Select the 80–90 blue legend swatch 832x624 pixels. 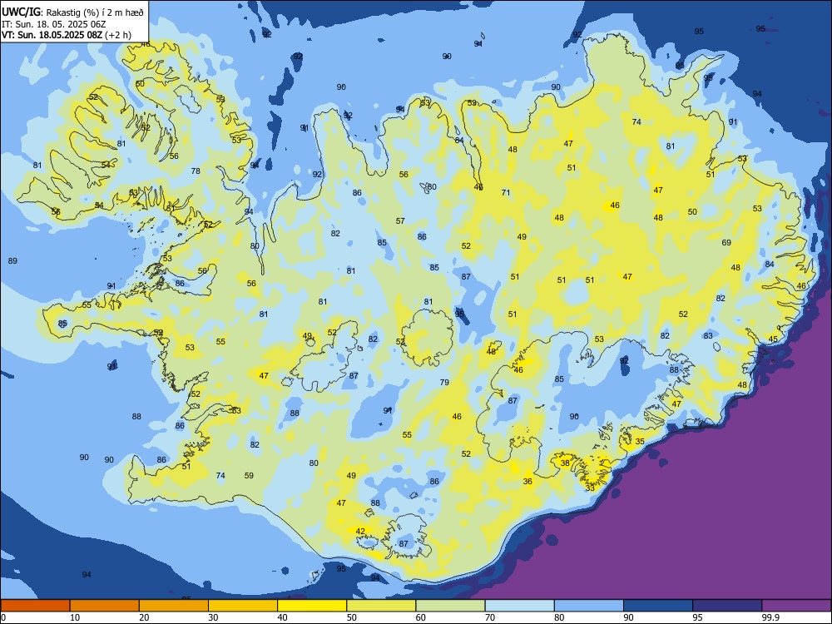tap(588, 606)
